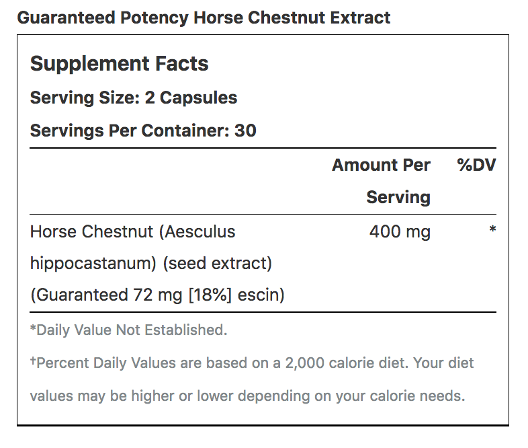Select the hippocastanum) (seed extract) line
This screenshot has height=448, width=528.
(151, 263)
